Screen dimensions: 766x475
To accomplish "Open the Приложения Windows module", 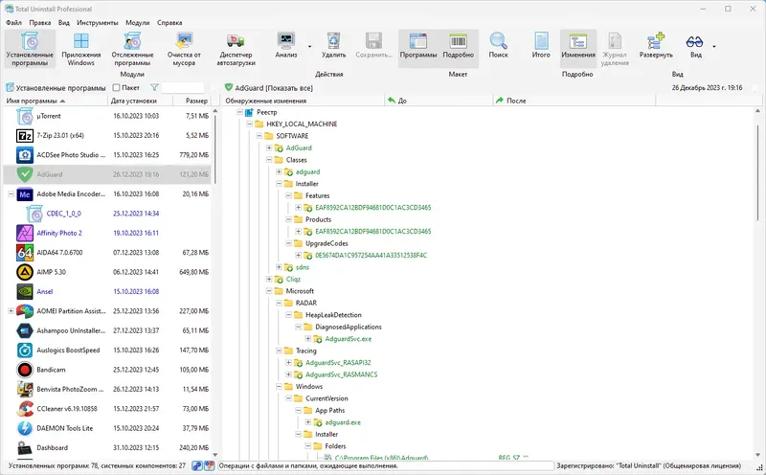I will tap(81, 50).
